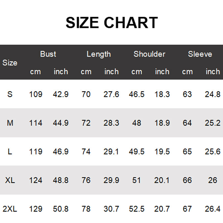Select the Length column header
223x223 pixels.
[x=98, y=54]
